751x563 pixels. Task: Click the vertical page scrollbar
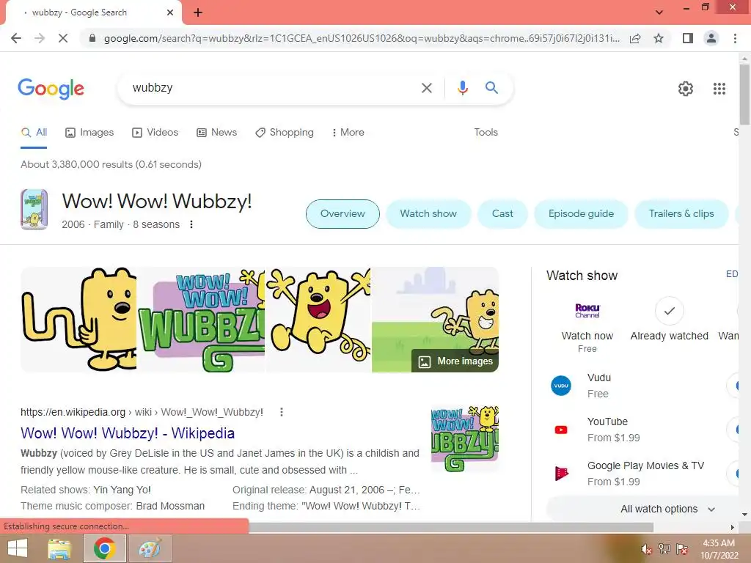tap(744, 95)
